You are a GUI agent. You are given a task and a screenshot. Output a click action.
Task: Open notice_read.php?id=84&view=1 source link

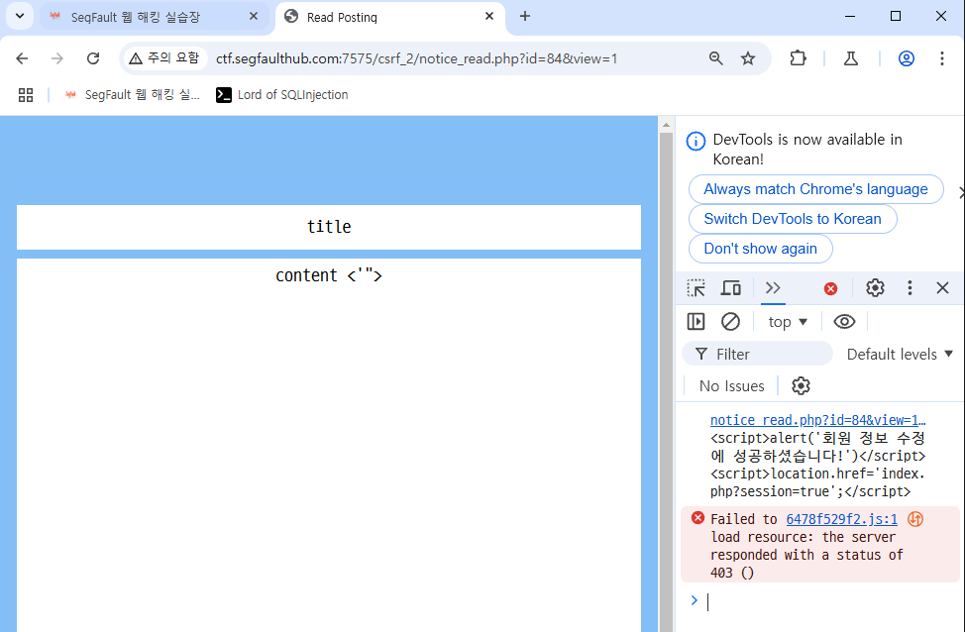click(x=818, y=420)
